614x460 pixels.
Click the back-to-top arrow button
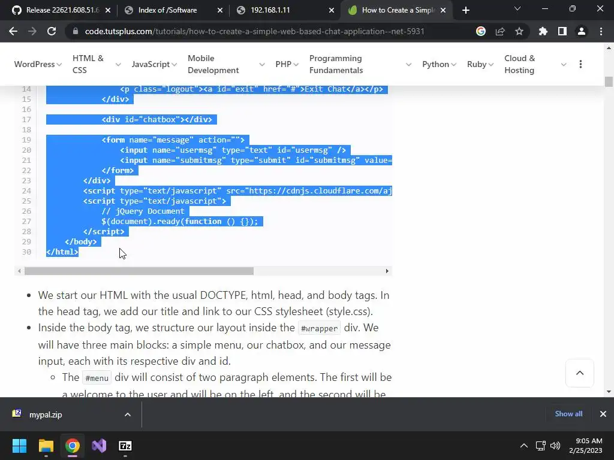[x=580, y=373]
